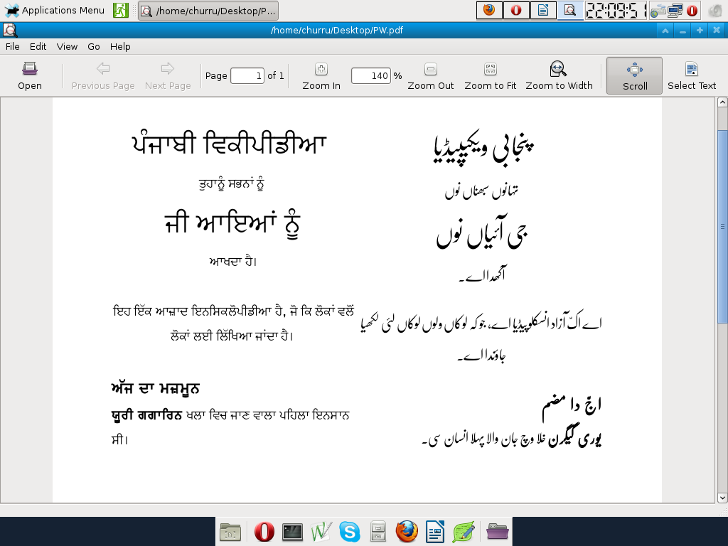
Task: Open the Edit menu
Action: [38, 46]
